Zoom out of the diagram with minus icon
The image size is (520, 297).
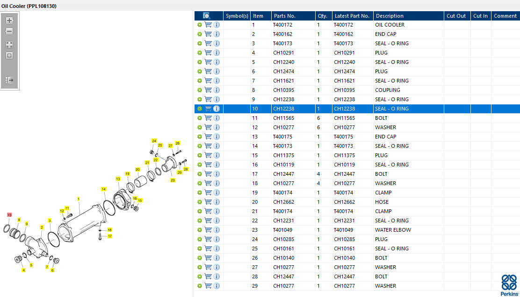coord(9,31)
